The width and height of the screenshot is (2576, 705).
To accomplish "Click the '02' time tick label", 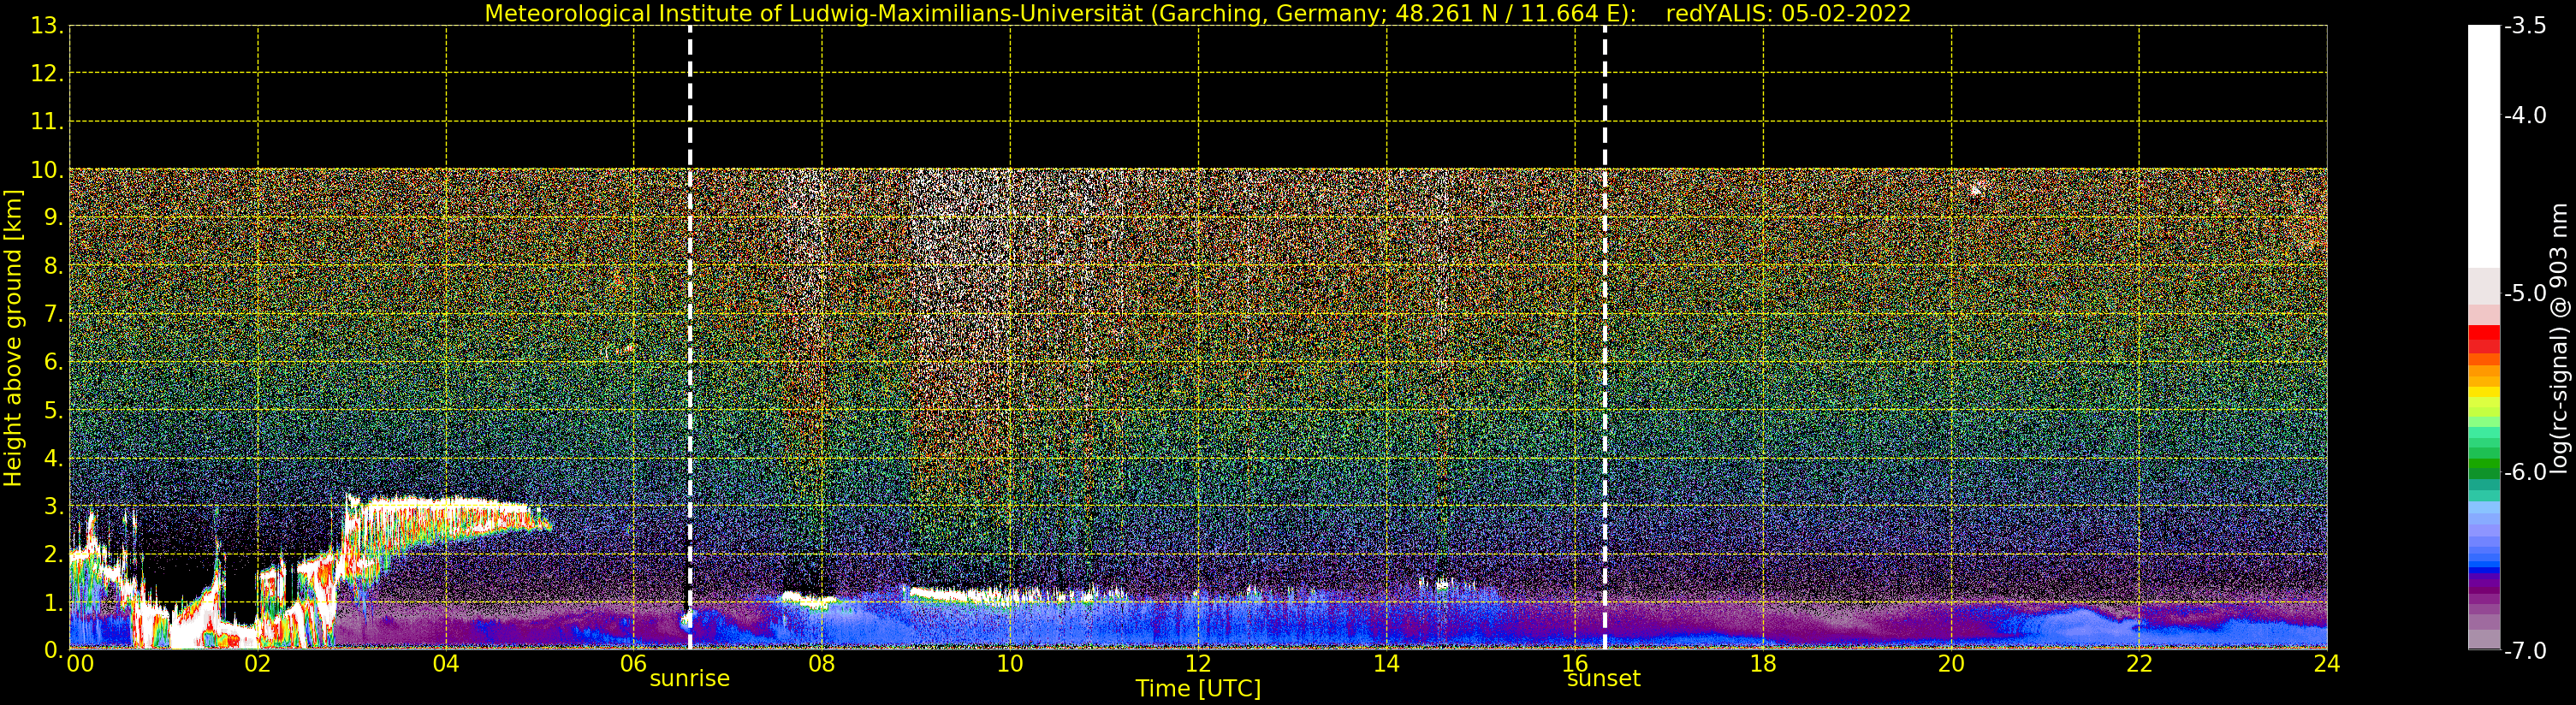I will coord(258,664).
